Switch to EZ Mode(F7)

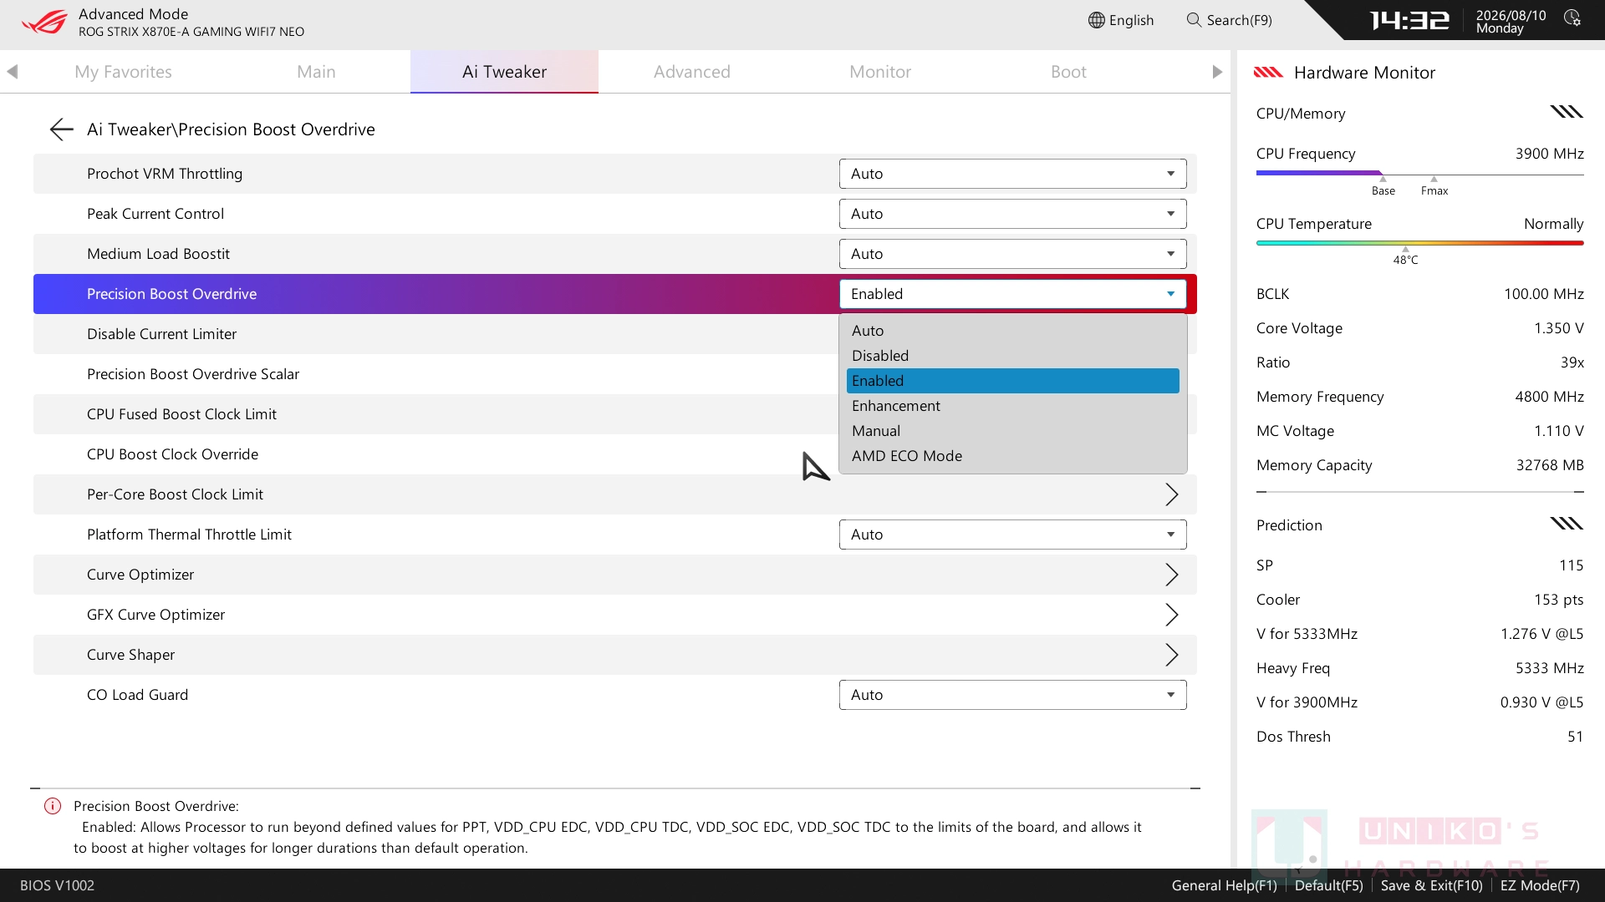pyautogui.click(x=1540, y=885)
